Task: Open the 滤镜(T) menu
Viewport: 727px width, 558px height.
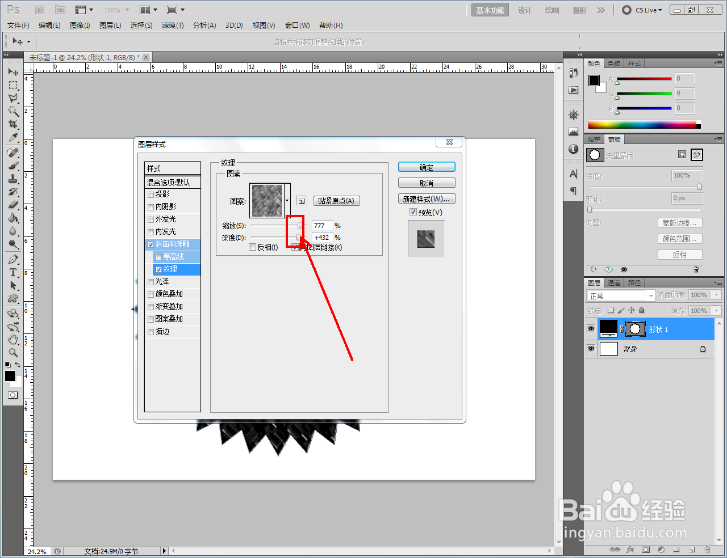Action: pos(173,26)
